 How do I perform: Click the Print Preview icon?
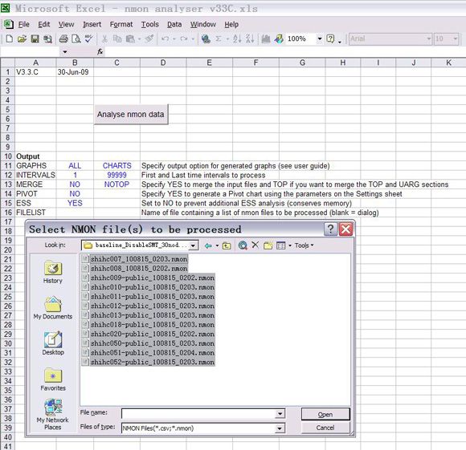coord(76,39)
